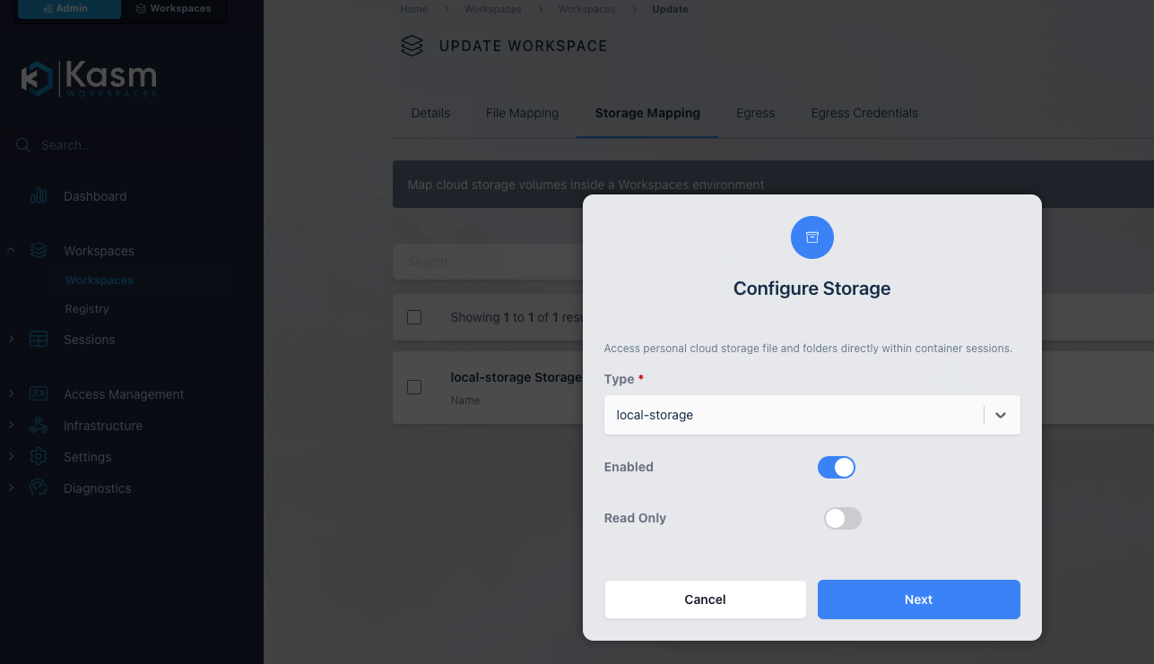Open the Registry sidebar link
Image resolution: width=1154 pixels, height=664 pixels.
[87, 308]
